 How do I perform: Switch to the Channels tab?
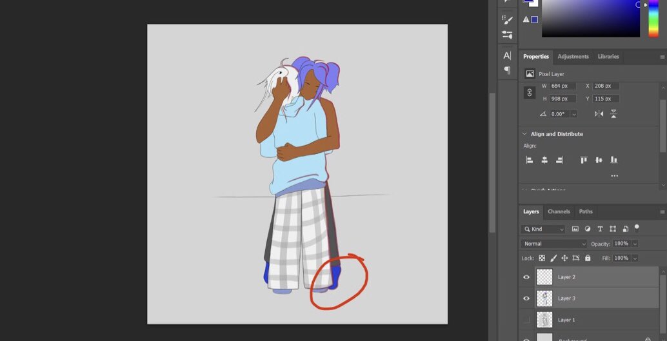point(559,211)
